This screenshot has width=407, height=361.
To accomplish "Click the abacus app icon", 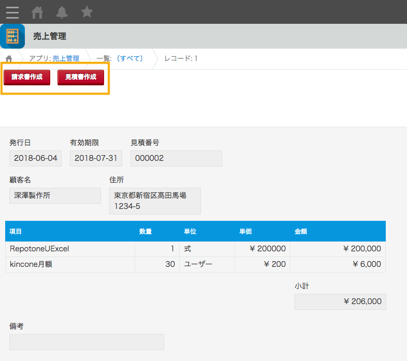I will coord(12,36).
